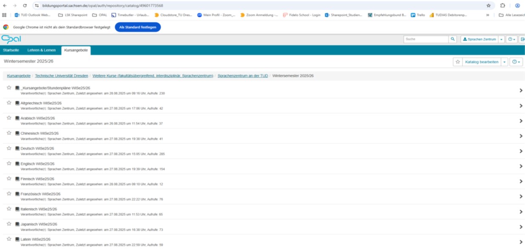Image resolution: width=525 pixels, height=249 pixels.
Task: Expand the Chinesisch WiSe25/26 row chevron
Action: pos(521,136)
